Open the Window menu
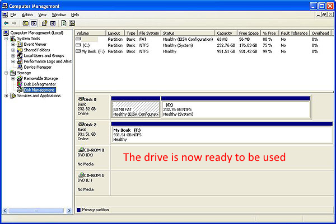This screenshot has height=224, width=336. pos(59,15)
